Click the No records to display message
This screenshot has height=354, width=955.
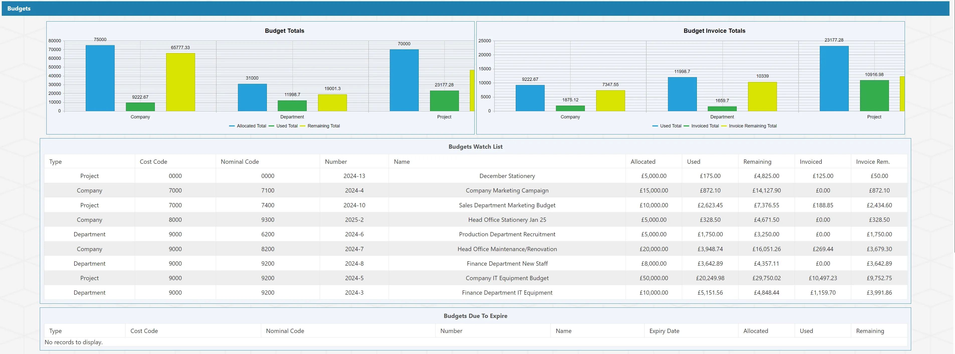coord(73,342)
